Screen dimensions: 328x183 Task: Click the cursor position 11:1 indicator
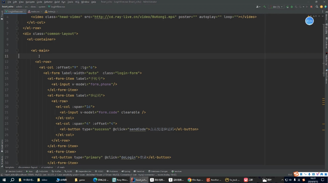pyautogui.click(x=290, y=175)
